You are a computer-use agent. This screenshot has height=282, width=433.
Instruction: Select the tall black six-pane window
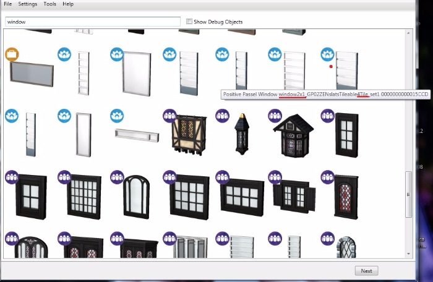click(x=347, y=135)
